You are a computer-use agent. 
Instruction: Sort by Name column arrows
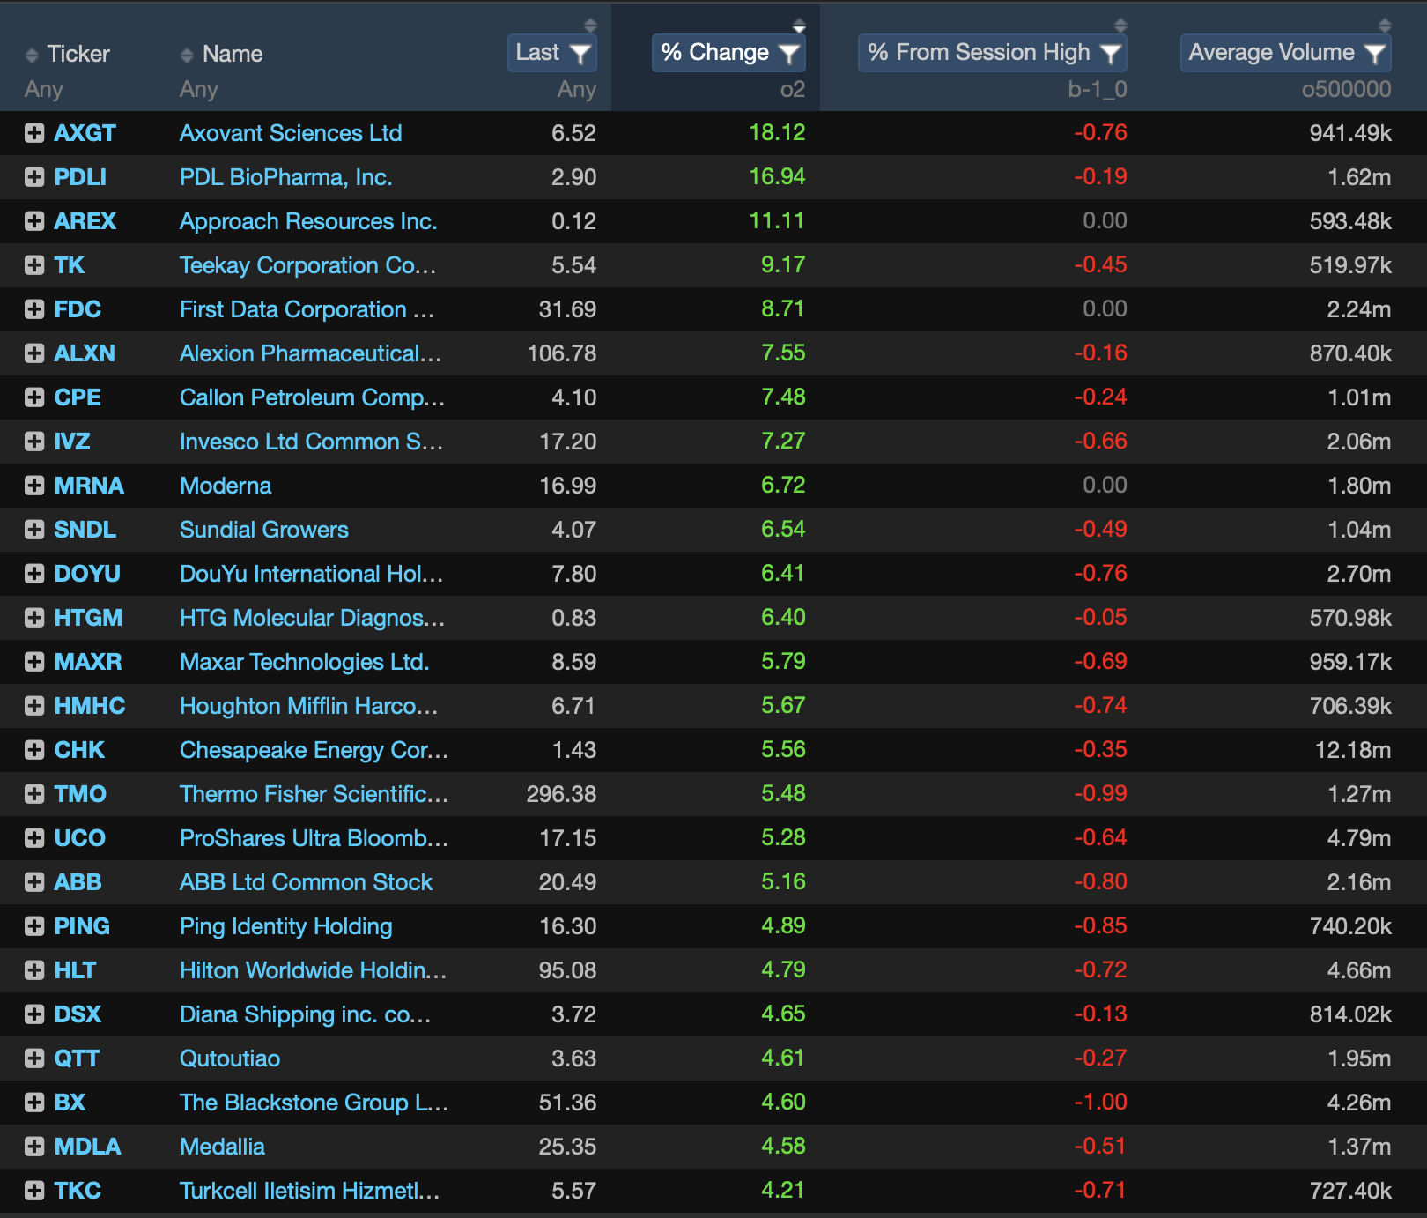tap(187, 55)
